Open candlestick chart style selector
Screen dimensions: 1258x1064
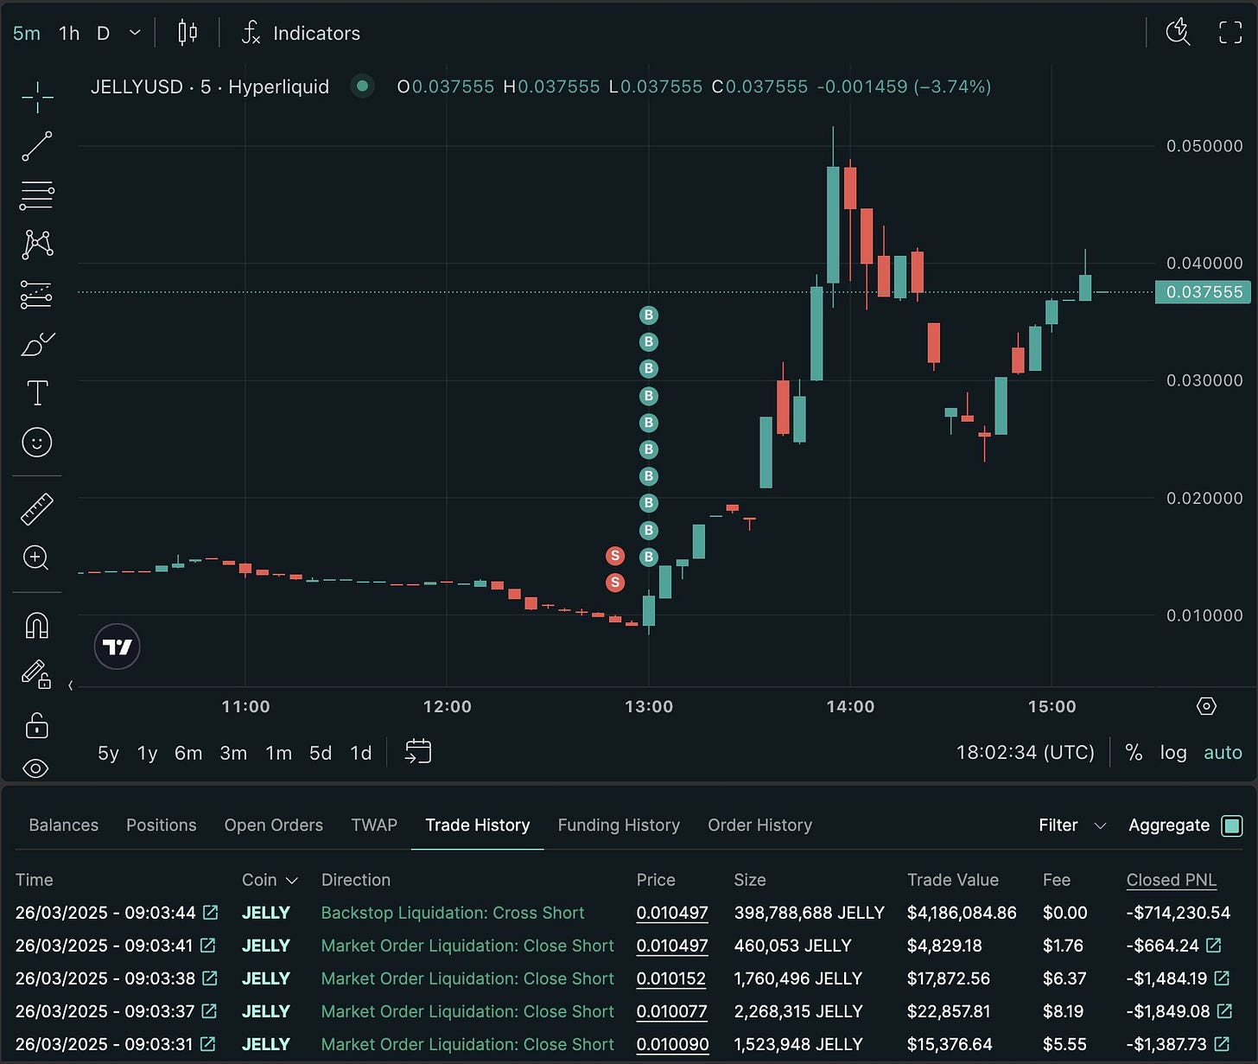(x=187, y=33)
